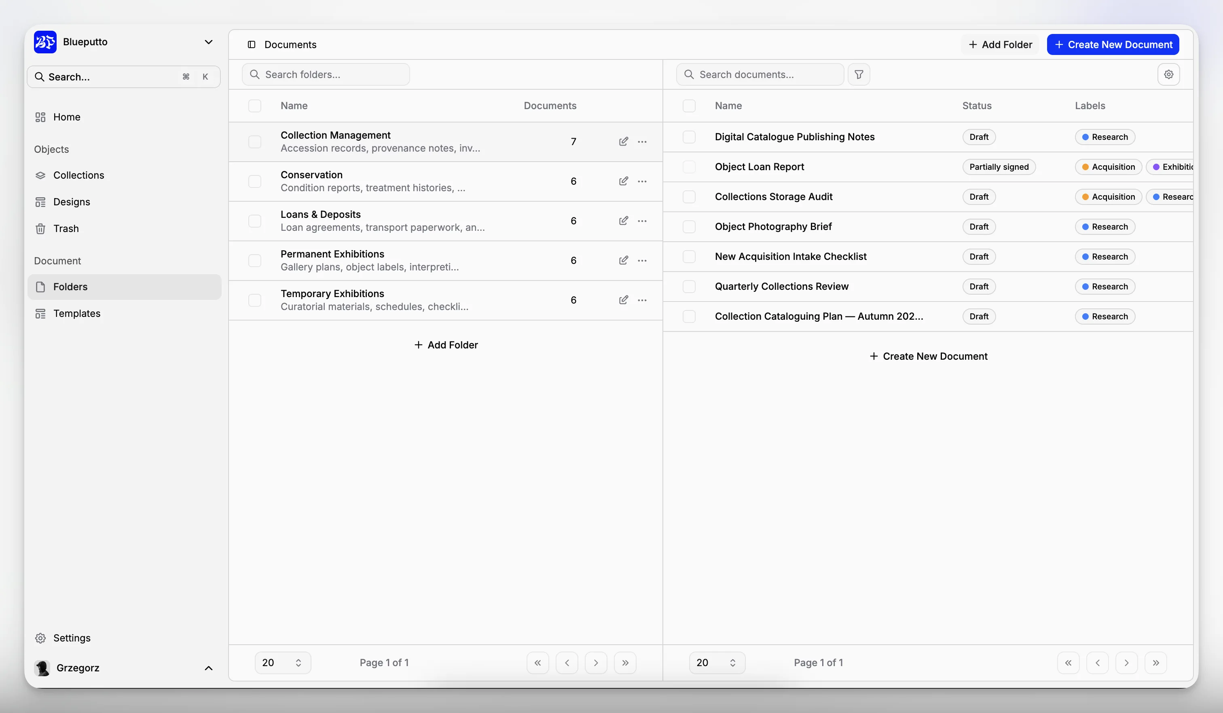Click Draft status of Object Photography Brief
This screenshot has height=713, width=1223.
[x=979, y=226]
